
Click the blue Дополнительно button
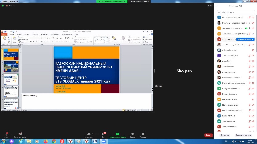point(246,39)
